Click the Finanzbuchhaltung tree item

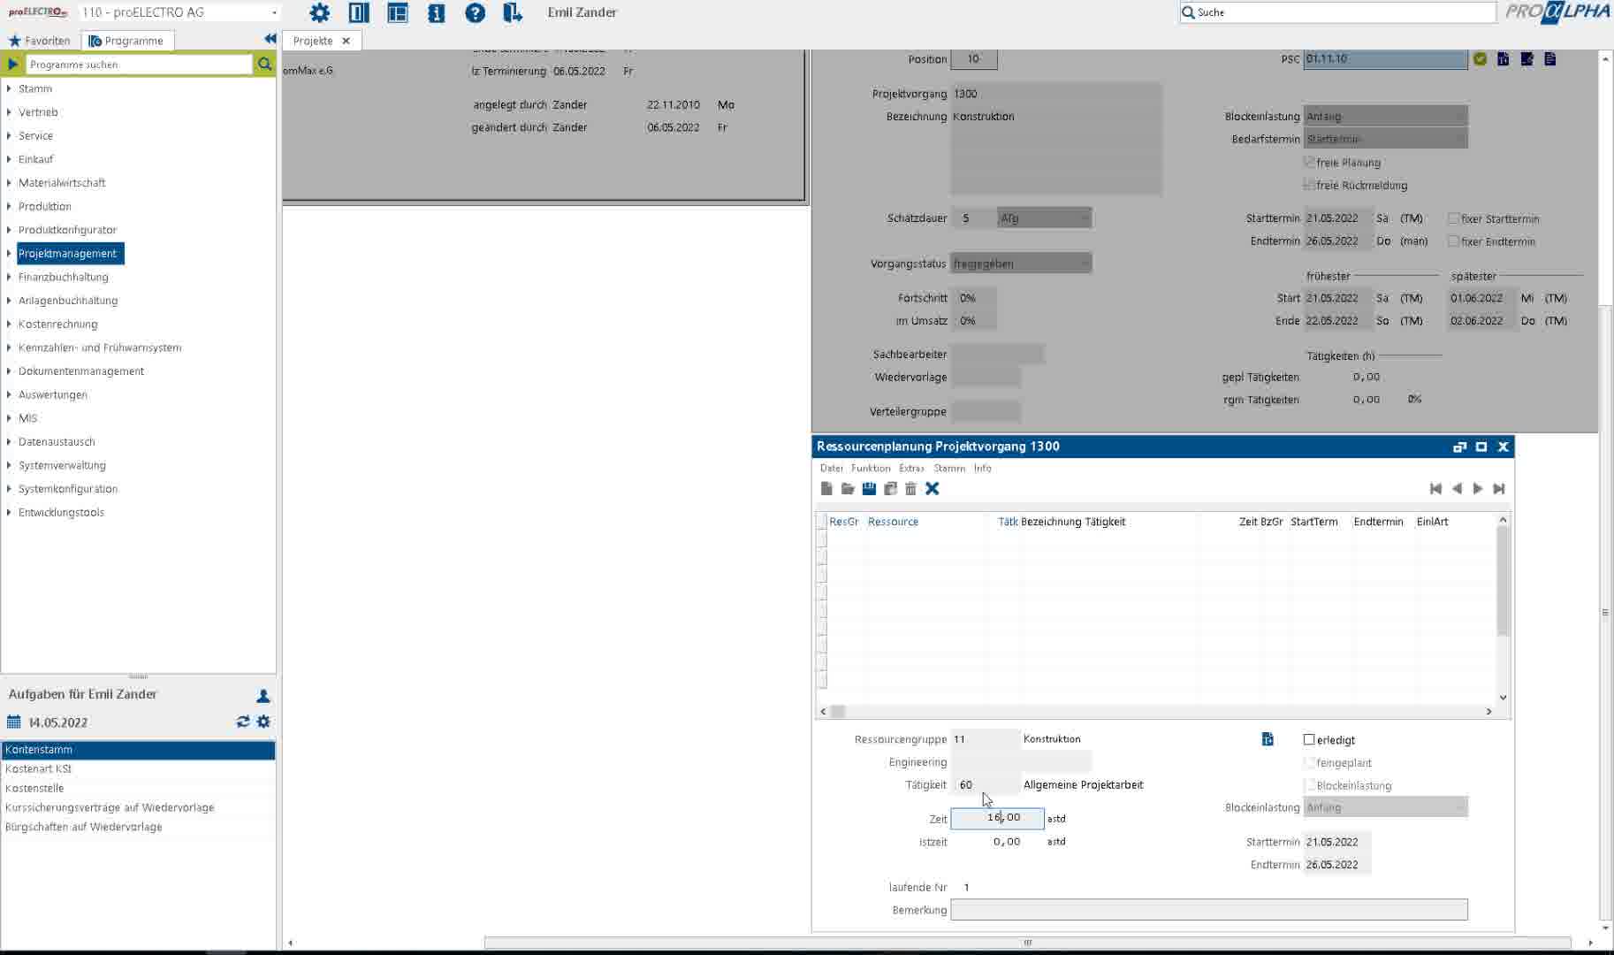pos(63,277)
